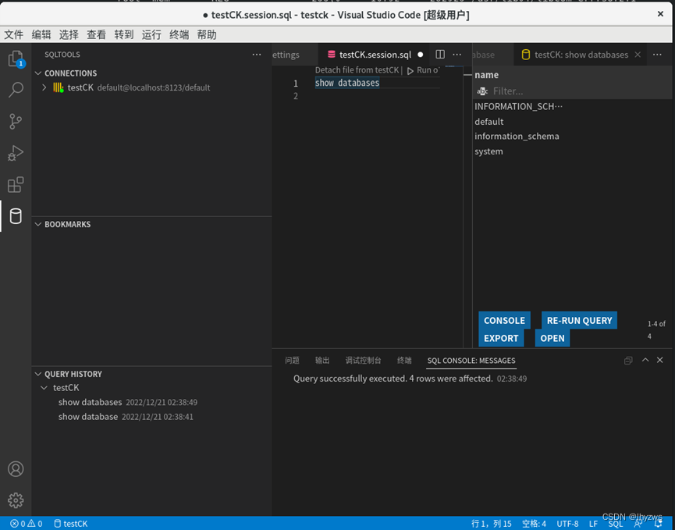Switch to the 问题 panel tab
The image size is (675, 530).
point(293,361)
